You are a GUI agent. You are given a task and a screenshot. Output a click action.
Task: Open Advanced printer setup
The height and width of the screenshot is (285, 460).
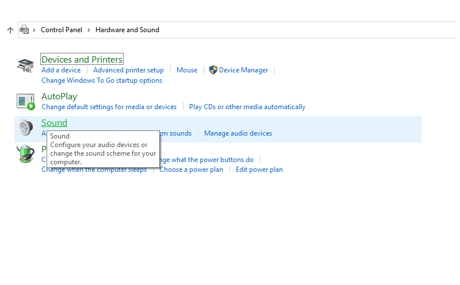(x=128, y=70)
